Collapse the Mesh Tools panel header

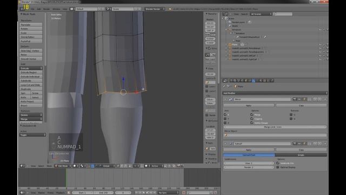click(x=28, y=14)
